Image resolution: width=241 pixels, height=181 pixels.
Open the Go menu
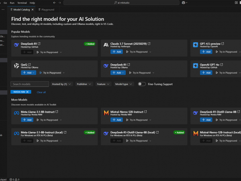tap(5, 3)
